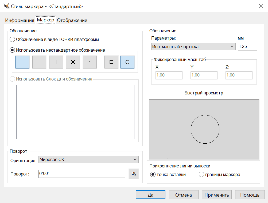Select the dot marker symbol button
The height and width of the screenshot is (203, 268).
tap(22, 62)
